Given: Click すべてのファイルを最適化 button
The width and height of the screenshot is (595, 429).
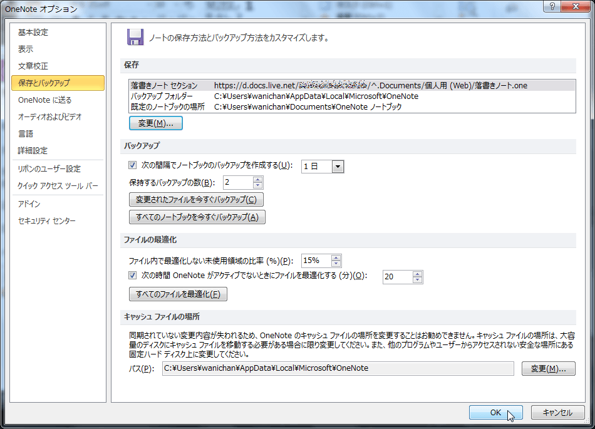Looking at the screenshot, I should 178,294.
